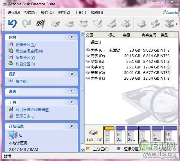Open the 向导(Z) menu

click(64, 12)
